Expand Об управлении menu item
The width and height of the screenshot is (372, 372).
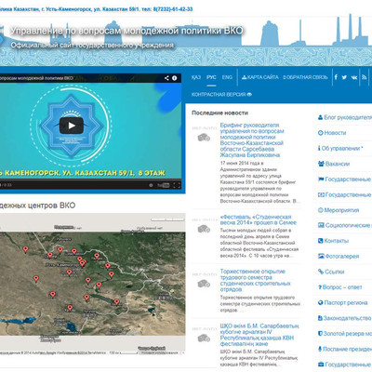click(x=340, y=148)
